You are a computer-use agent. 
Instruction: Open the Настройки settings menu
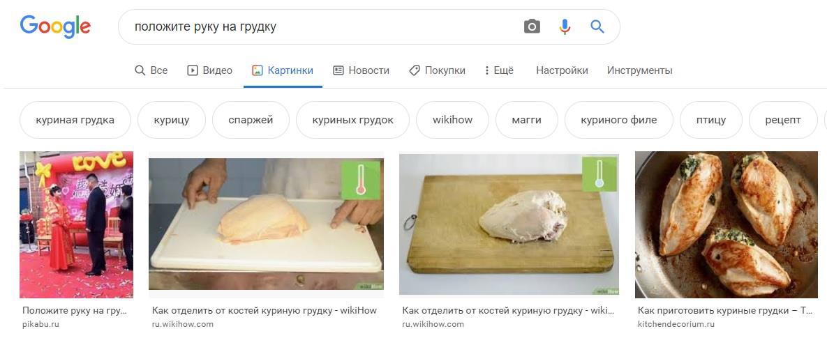(562, 70)
